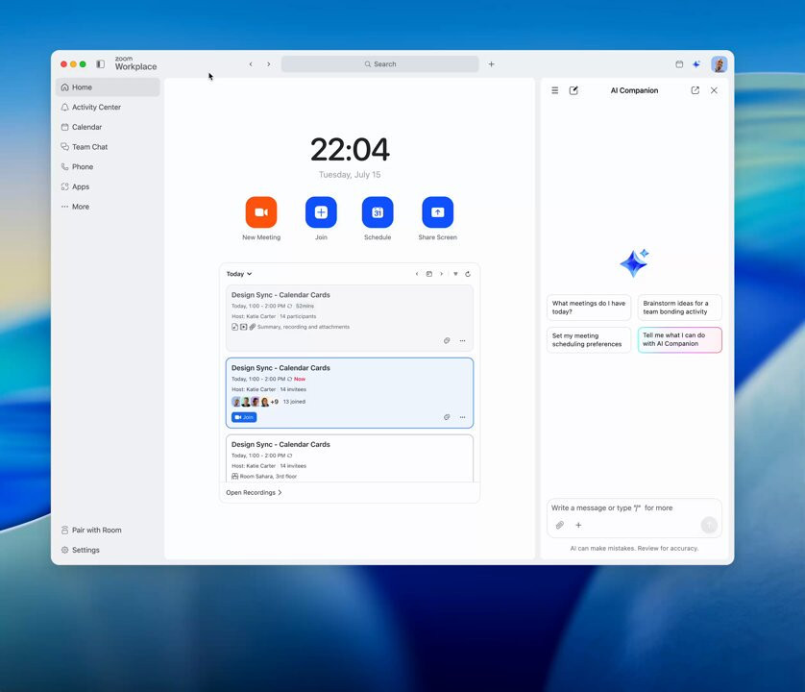Click the blue Join button on Now meeting
805x692 pixels.
(x=244, y=417)
